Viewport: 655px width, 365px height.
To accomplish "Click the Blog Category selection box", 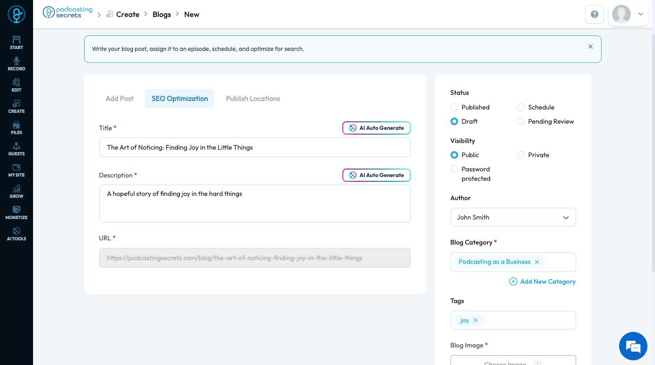I will tap(557, 262).
